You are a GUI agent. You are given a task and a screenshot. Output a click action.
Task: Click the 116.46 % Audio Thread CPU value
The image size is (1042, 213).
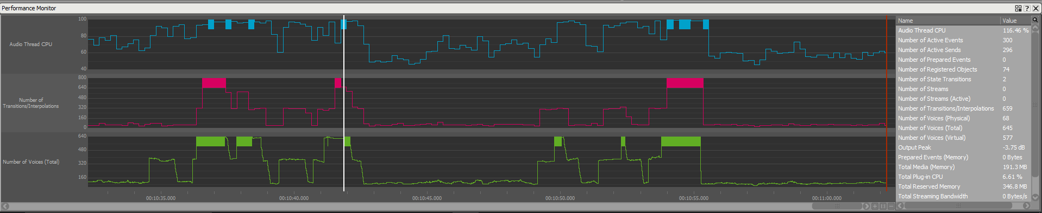tap(1015, 30)
